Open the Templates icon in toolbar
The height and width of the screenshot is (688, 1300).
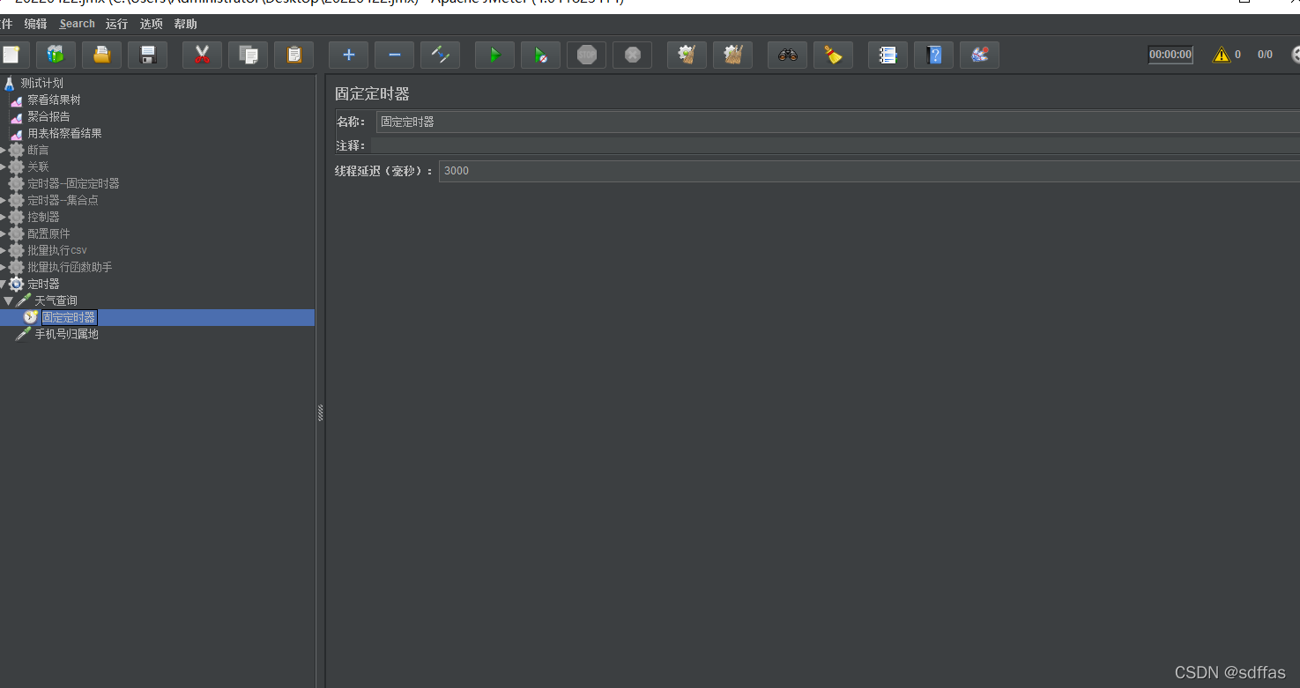pyautogui.click(x=56, y=55)
